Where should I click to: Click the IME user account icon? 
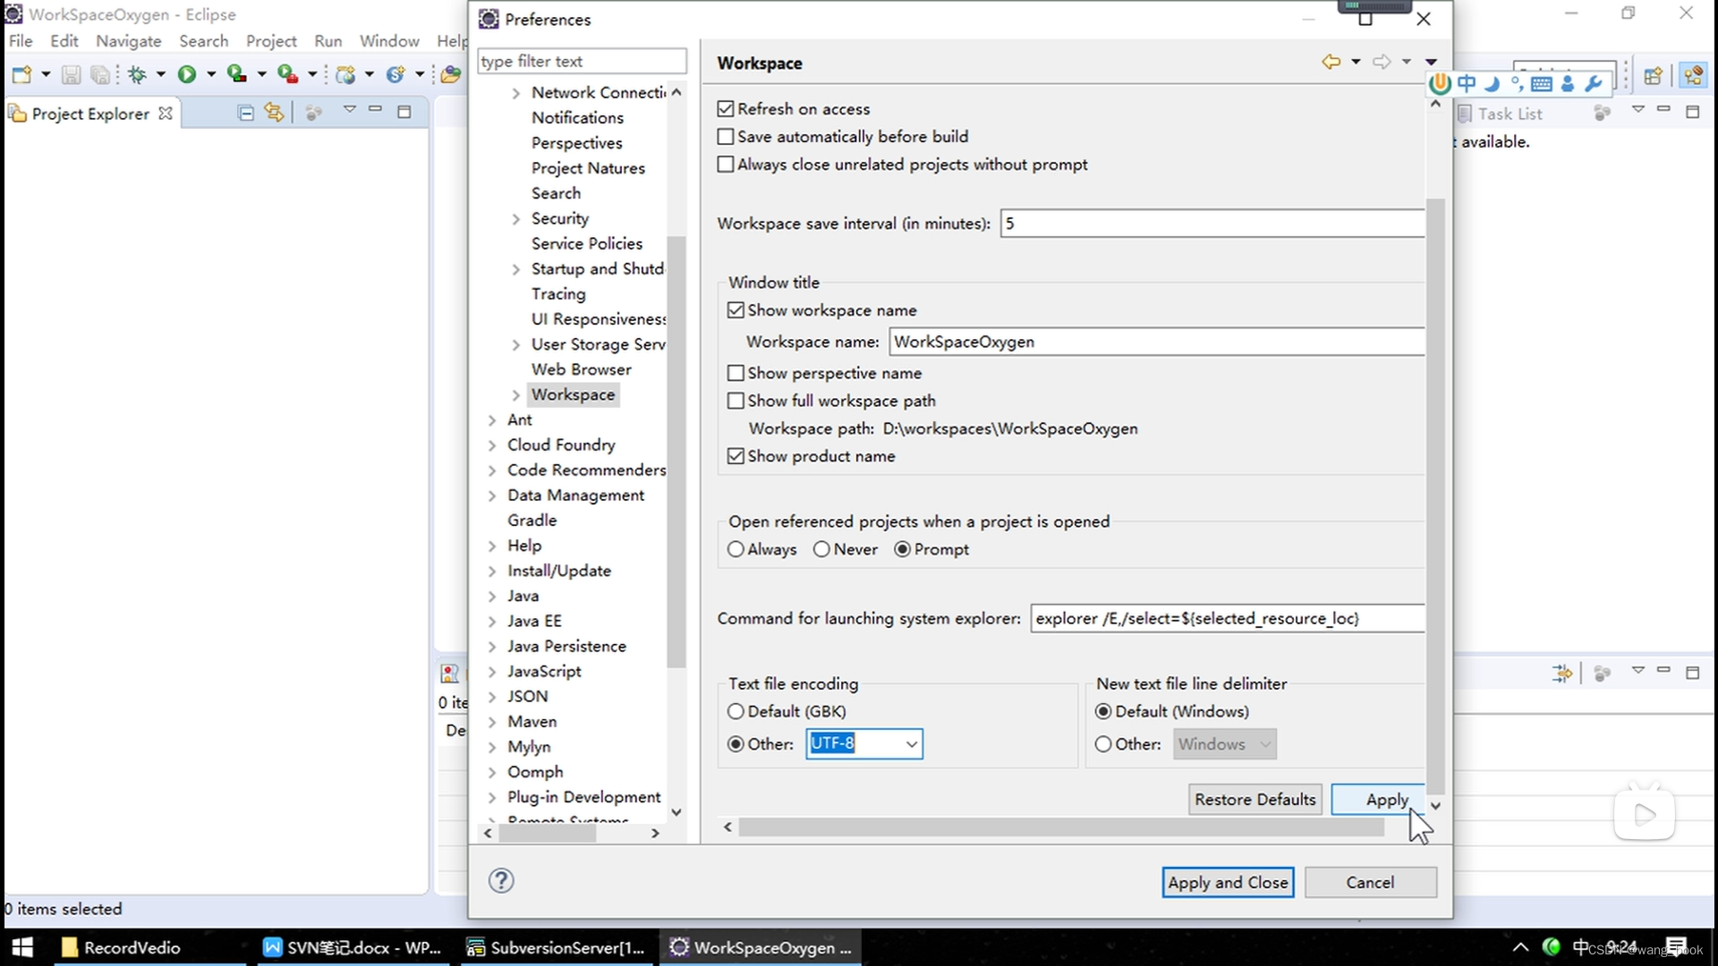[x=1568, y=84]
